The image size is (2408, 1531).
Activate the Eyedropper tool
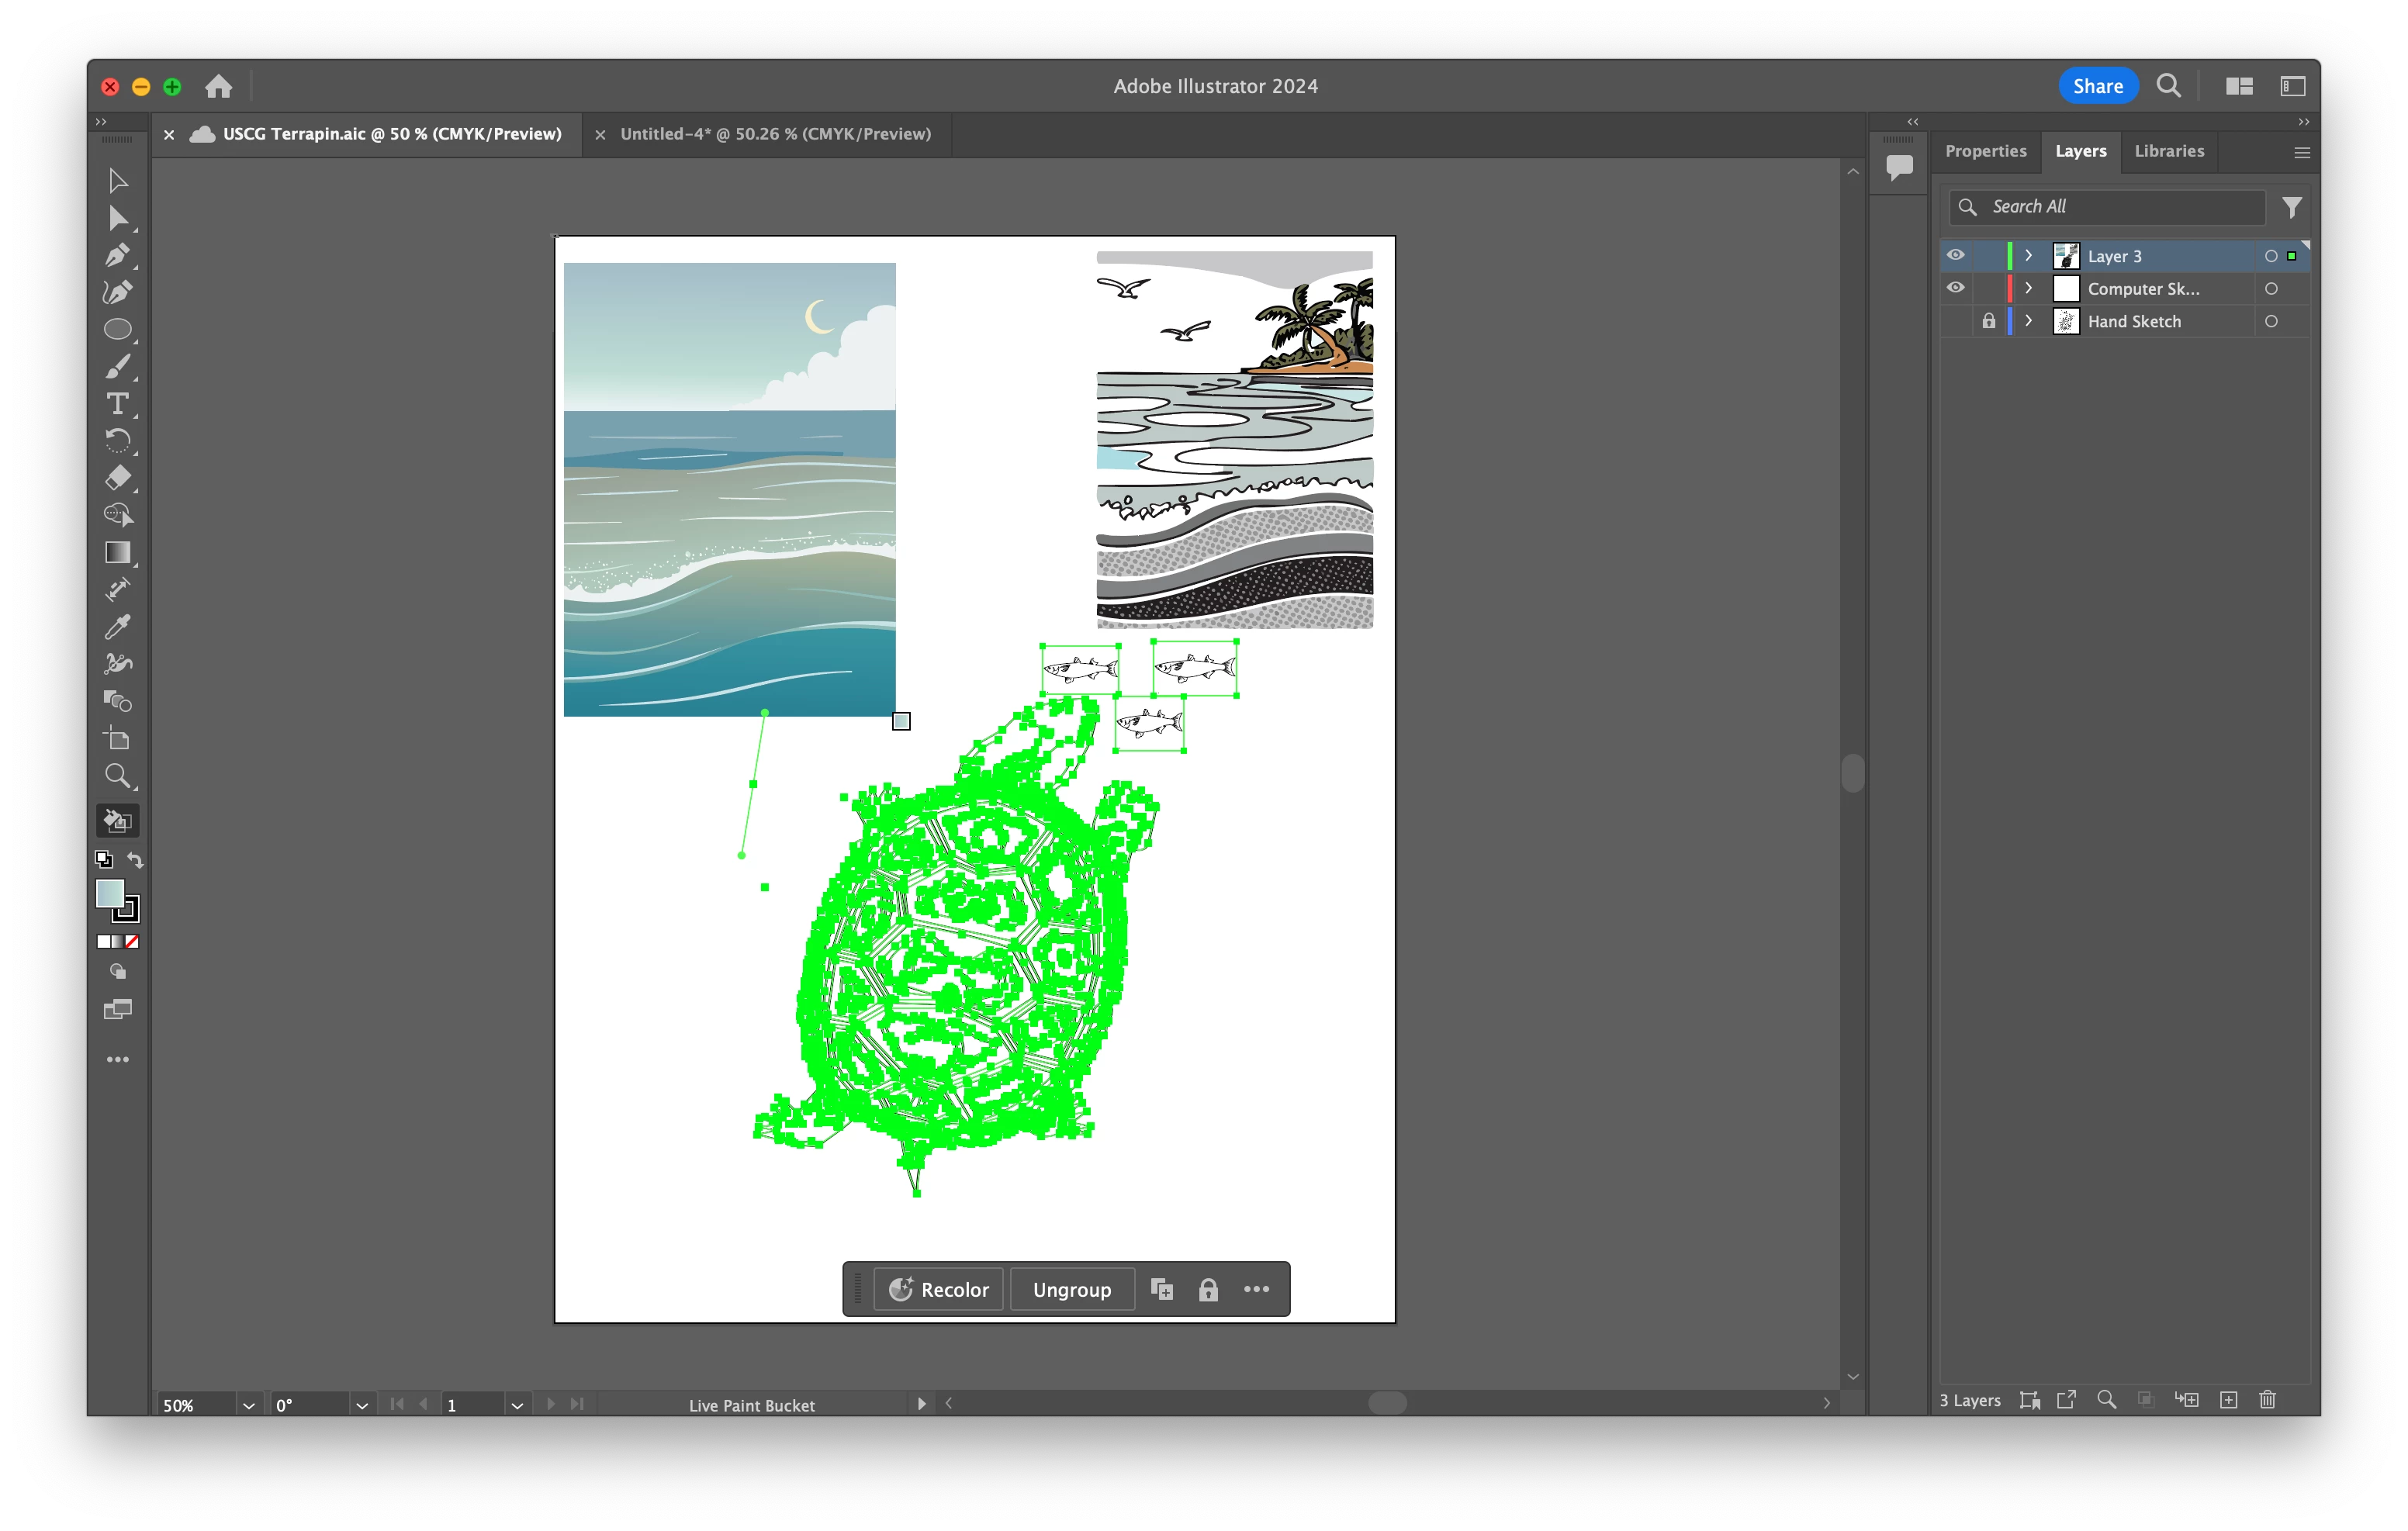(x=117, y=627)
